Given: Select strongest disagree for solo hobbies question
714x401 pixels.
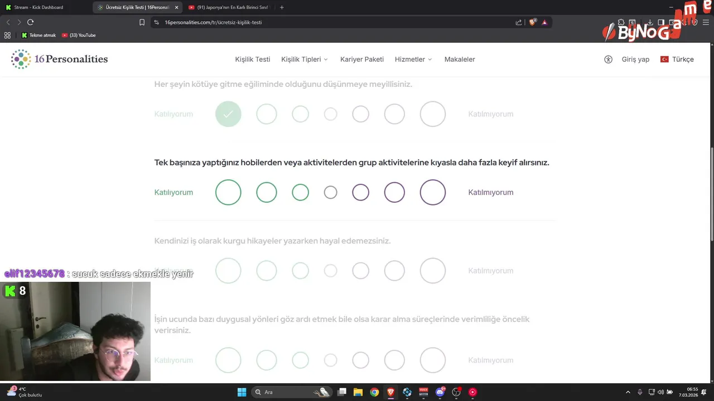Looking at the screenshot, I should (433, 192).
